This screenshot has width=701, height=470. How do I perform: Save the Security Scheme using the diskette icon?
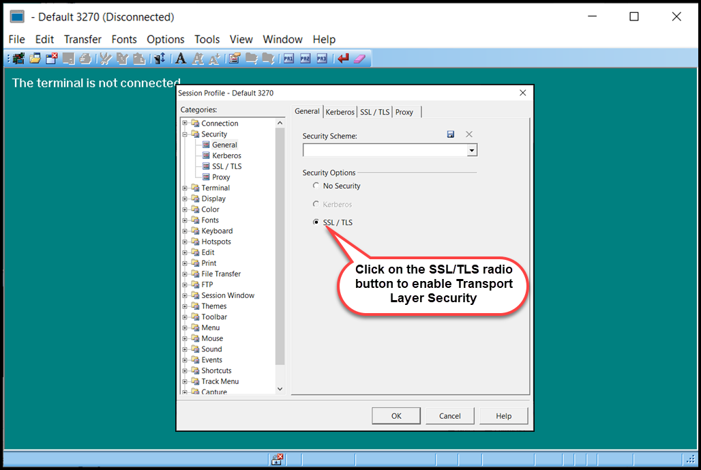tap(451, 134)
